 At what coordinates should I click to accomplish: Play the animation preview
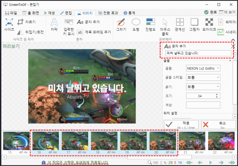[210, 163]
